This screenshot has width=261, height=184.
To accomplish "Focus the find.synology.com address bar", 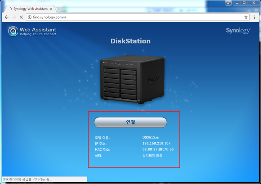I will click(138, 17).
